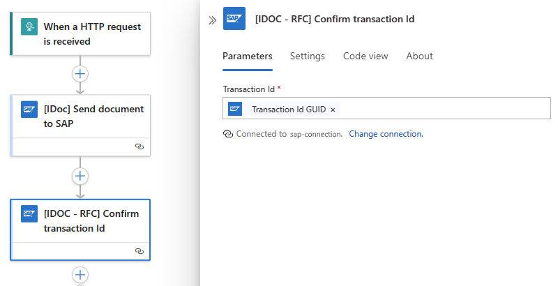Image resolution: width=558 pixels, height=286 pixels.
Task: Insert step after Send document to SAP
Action: click(x=80, y=176)
